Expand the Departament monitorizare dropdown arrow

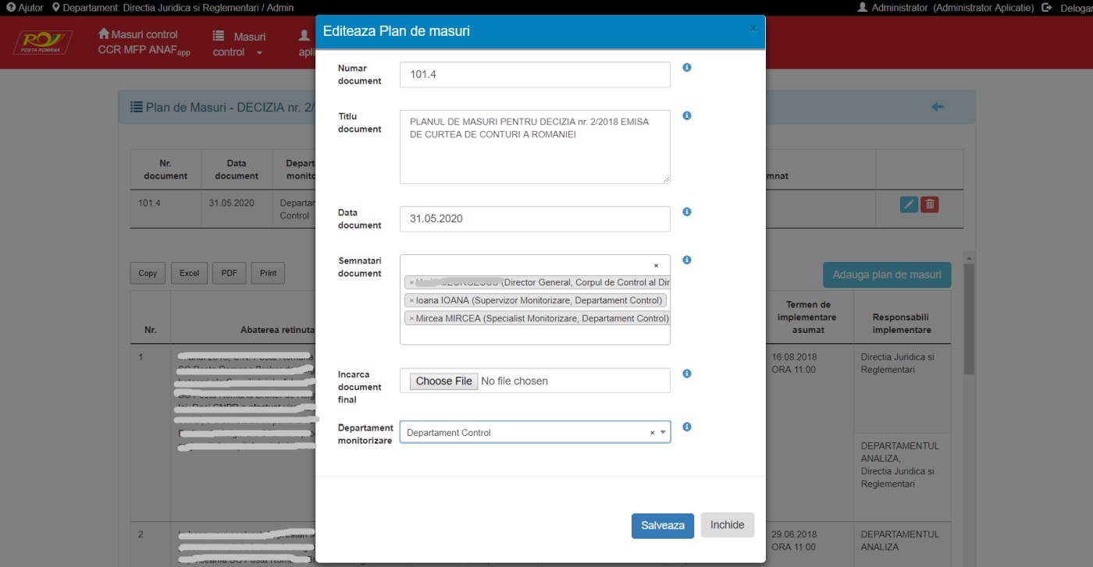pyautogui.click(x=663, y=432)
